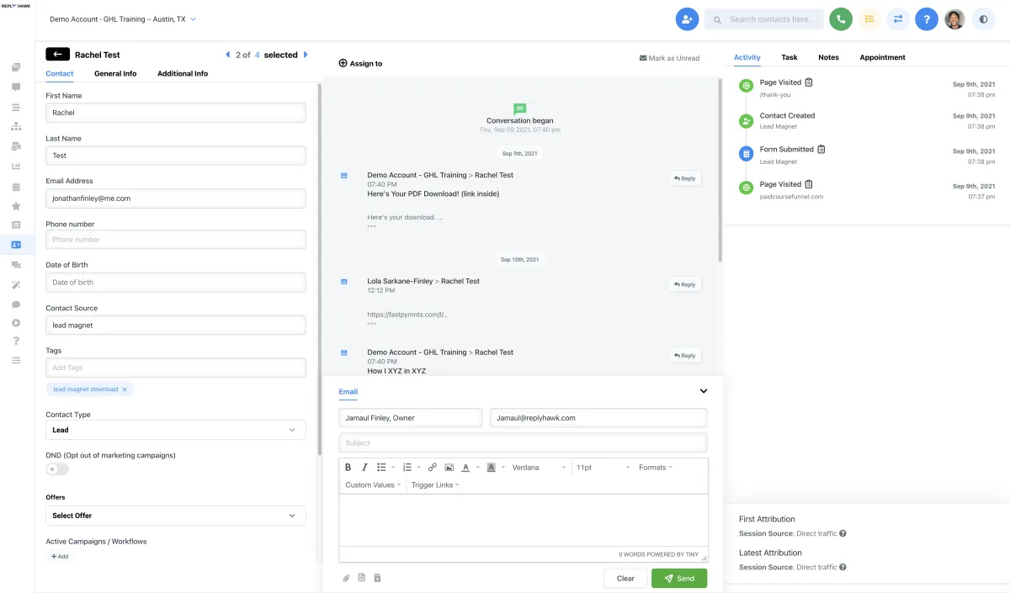Switch to the General Info tab

(115, 74)
